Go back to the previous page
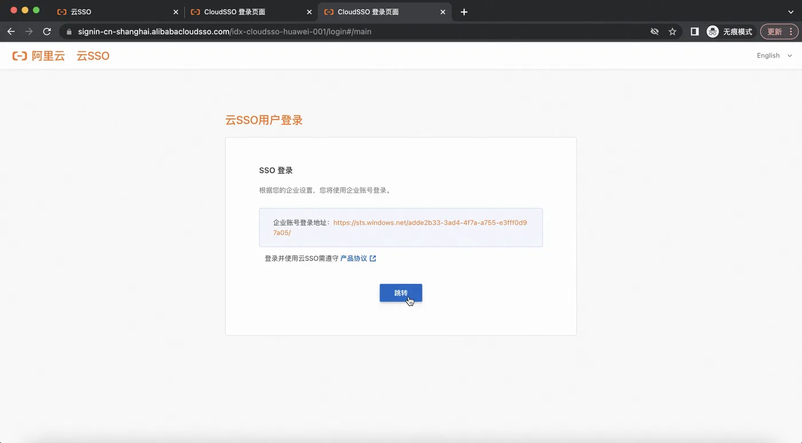The image size is (802, 443). click(11, 31)
